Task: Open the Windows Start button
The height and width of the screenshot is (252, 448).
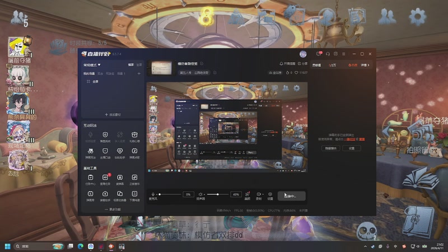Action: tap(8, 246)
